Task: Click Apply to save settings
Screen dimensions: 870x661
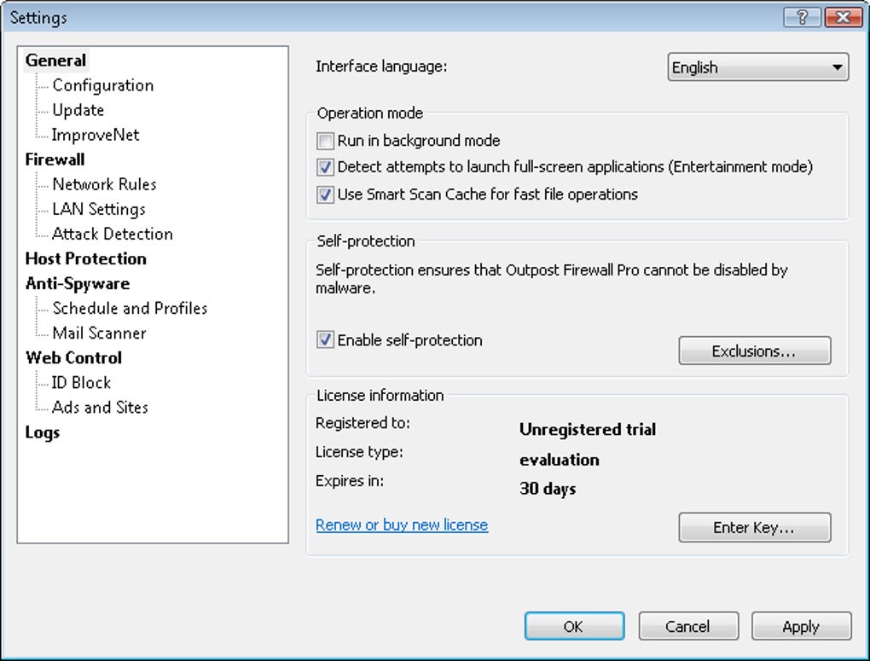Action: [x=801, y=627]
